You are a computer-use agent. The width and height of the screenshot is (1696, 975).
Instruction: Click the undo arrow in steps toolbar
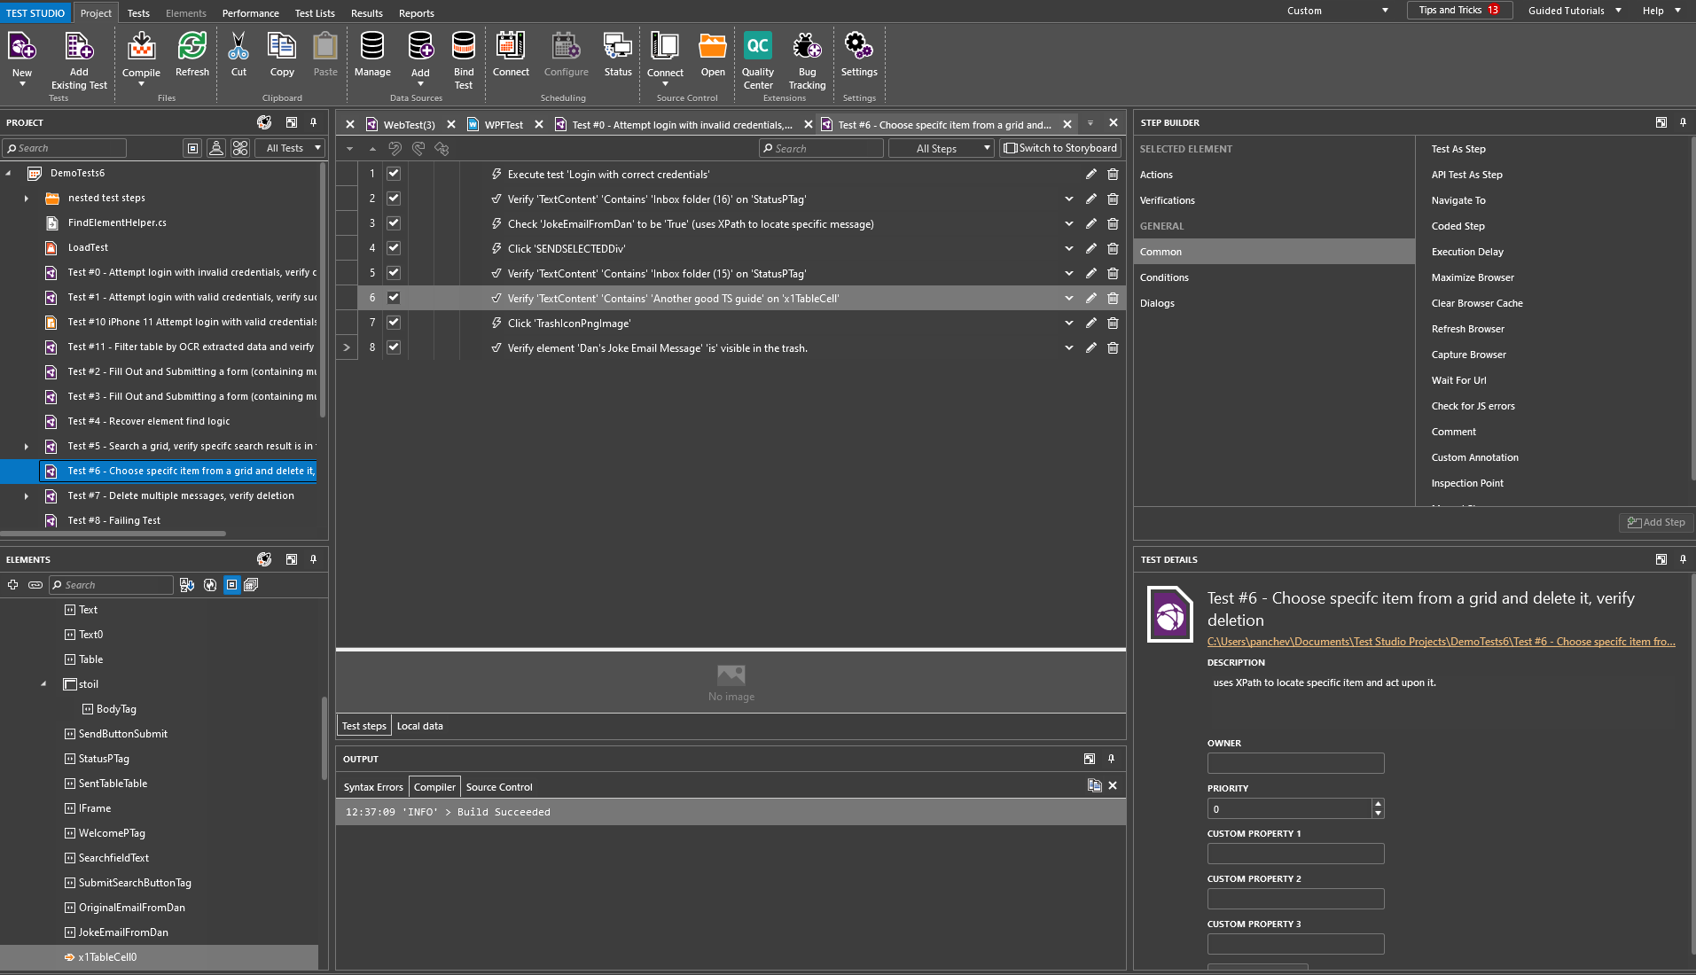[395, 148]
